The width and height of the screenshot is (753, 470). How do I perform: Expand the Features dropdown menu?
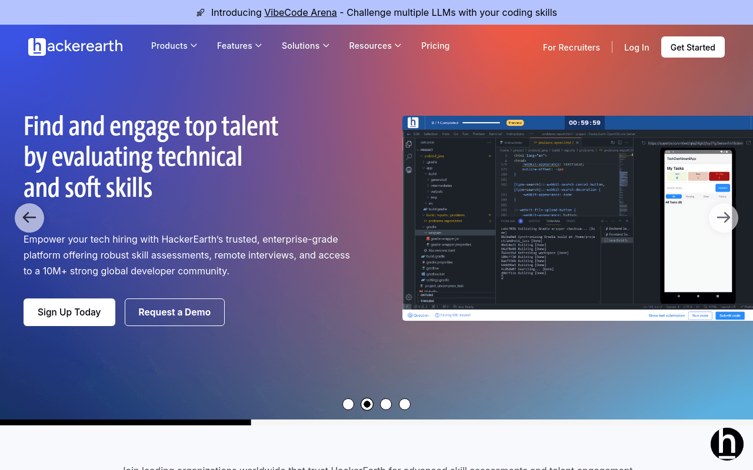point(239,46)
